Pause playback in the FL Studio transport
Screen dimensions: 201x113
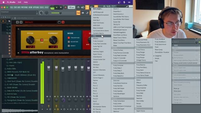coord(57,8)
